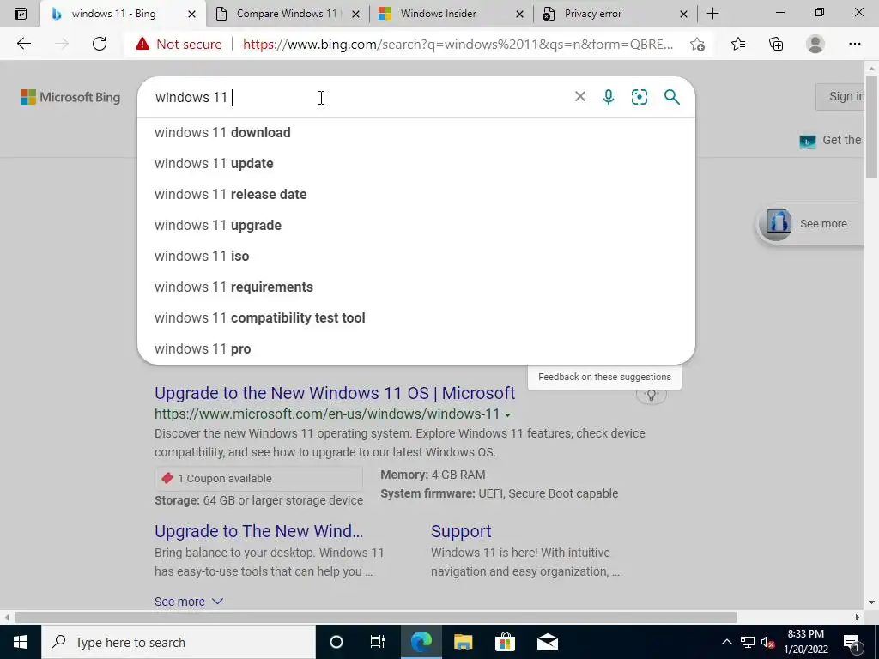Select the 'windows 11 pro' suggestion
Image resolution: width=879 pixels, height=659 pixels.
click(x=416, y=348)
